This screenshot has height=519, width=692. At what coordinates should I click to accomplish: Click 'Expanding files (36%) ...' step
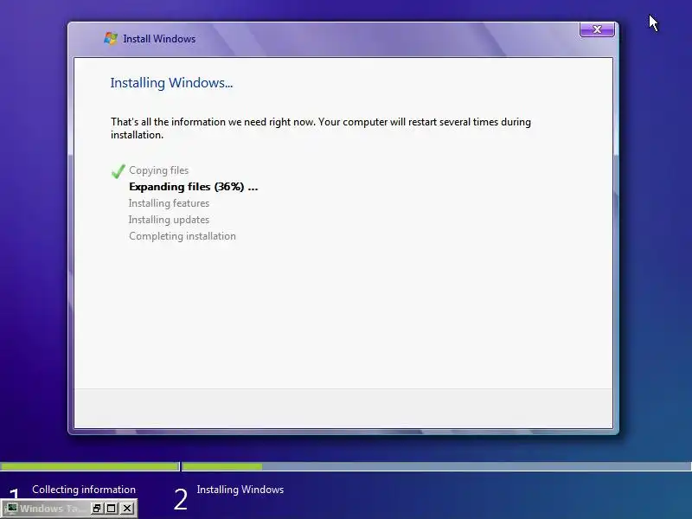[193, 187]
